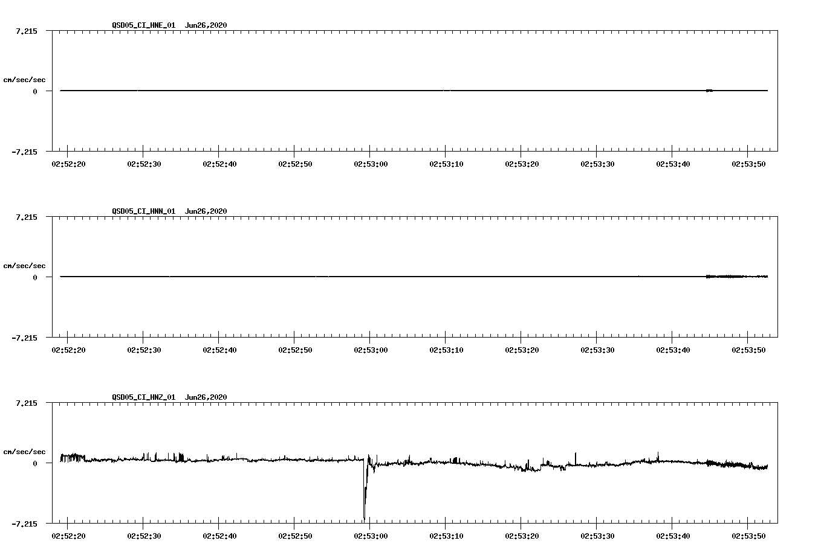Pick 02:52:20 time label on HNZ axis
This screenshot has height=558, width=821.
tap(68, 536)
